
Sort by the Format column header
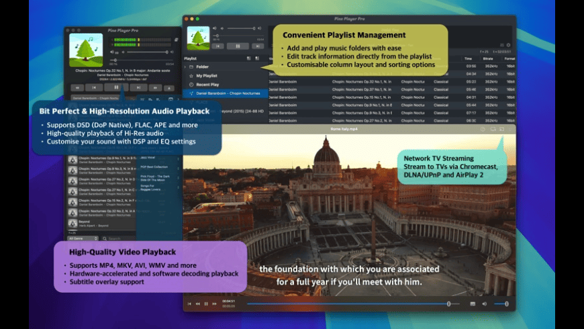[x=509, y=58]
